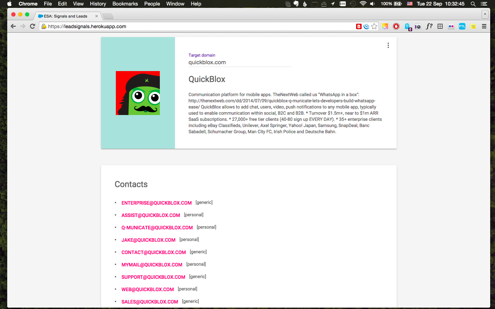Open the Apple menu
The height and width of the screenshot is (309, 495).
[9, 4]
